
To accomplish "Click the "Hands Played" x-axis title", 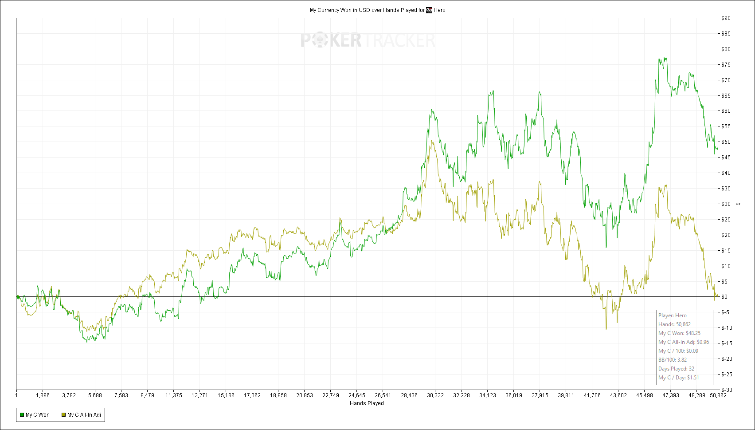I will tap(367, 403).
